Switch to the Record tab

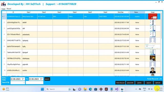(9, 9)
